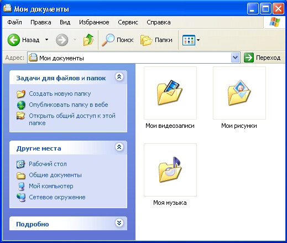The image size is (287, 243).
Task: Click the shared folder hand icon
Action: [x=20, y=116]
